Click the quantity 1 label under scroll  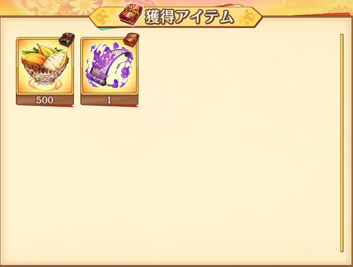pyautogui.click(x=109, y=100)
